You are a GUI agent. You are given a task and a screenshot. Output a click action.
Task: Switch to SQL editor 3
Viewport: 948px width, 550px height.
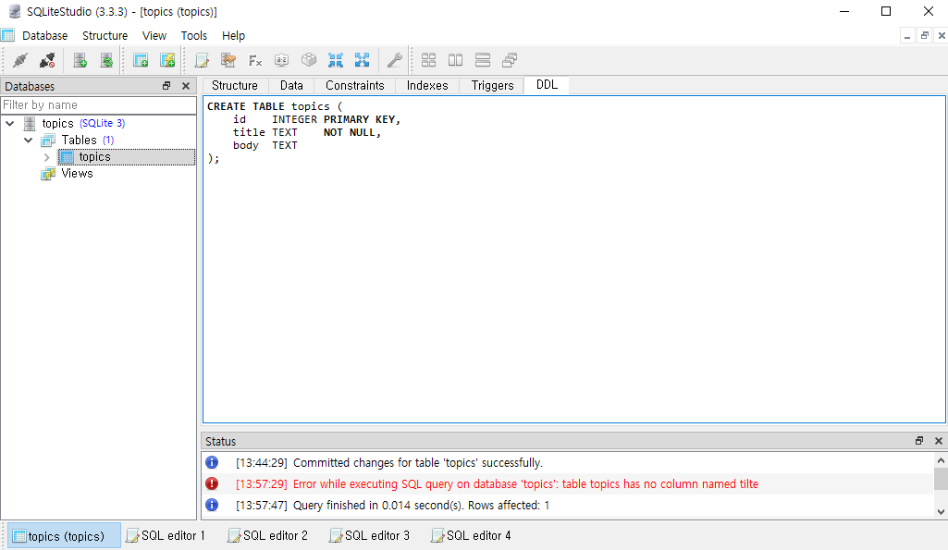point(369,536)
